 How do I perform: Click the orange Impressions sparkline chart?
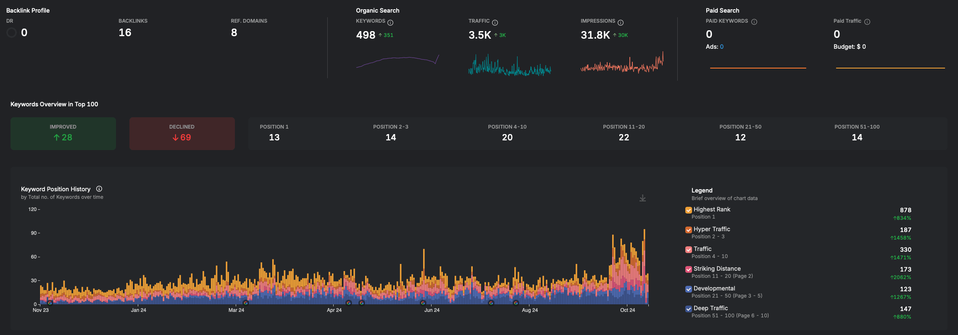pos(622,63)
